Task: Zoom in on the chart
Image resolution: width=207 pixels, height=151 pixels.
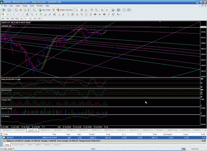Action: point(92,10)
